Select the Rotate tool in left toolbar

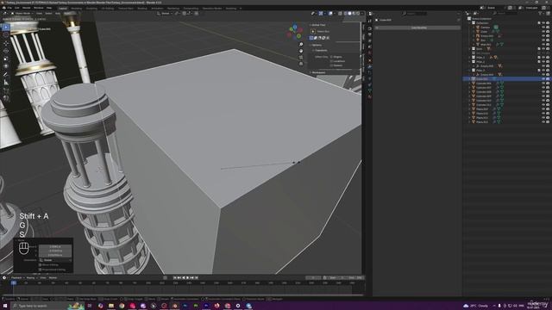click(x=6, y=51)
